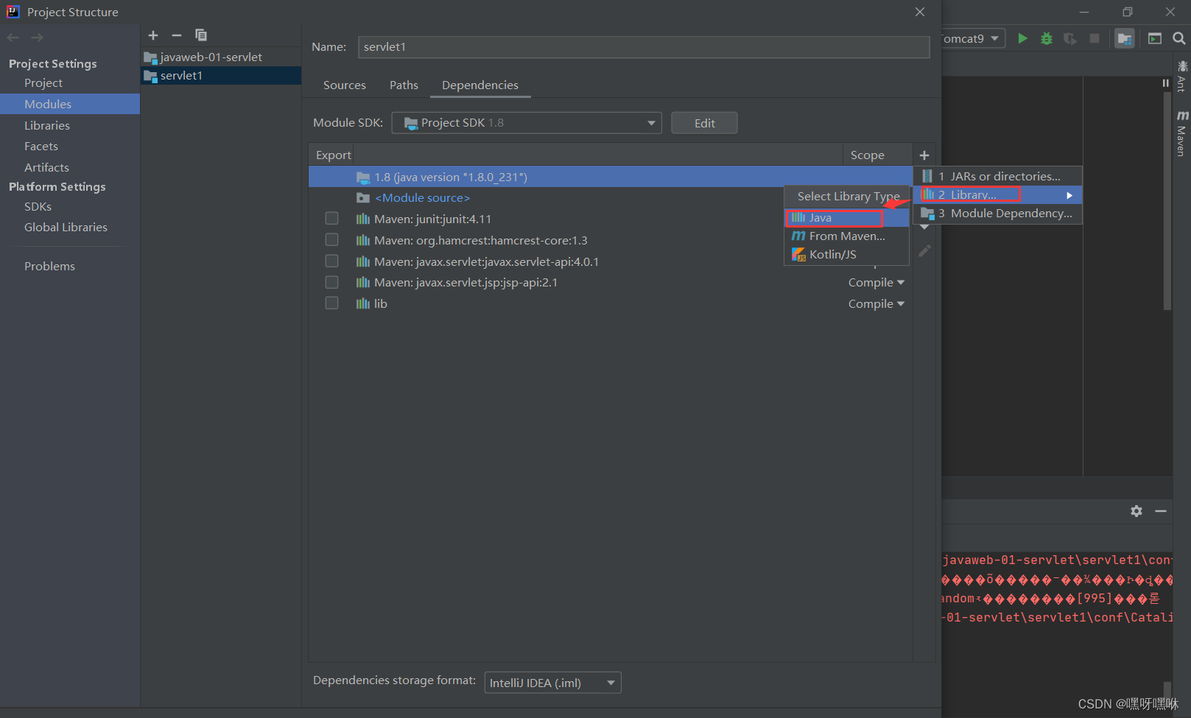The height and width of the screenshot is (718, 1191).
Task: Select Kotlin/JS library type
Action: coord(847,255)
